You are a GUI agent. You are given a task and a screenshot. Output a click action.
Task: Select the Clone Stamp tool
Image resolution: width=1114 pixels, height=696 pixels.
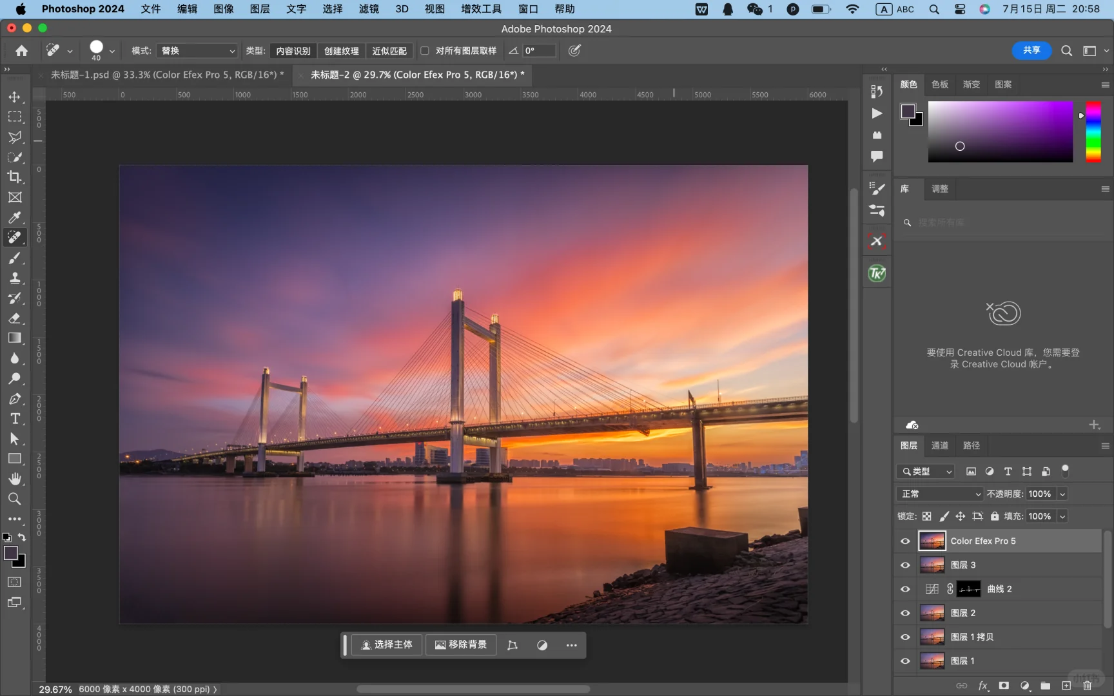click(14, 278)
